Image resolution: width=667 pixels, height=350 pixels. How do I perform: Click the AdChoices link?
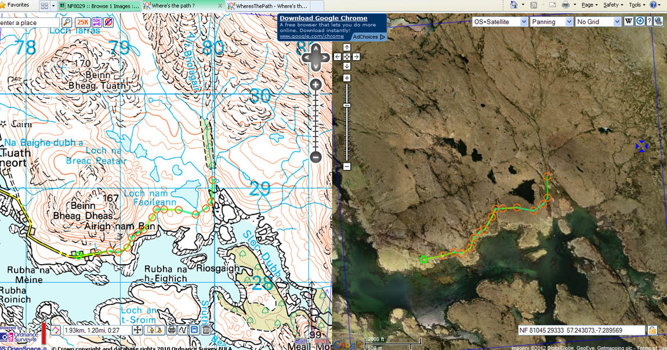pyautogui.click(x=368, y=37)
